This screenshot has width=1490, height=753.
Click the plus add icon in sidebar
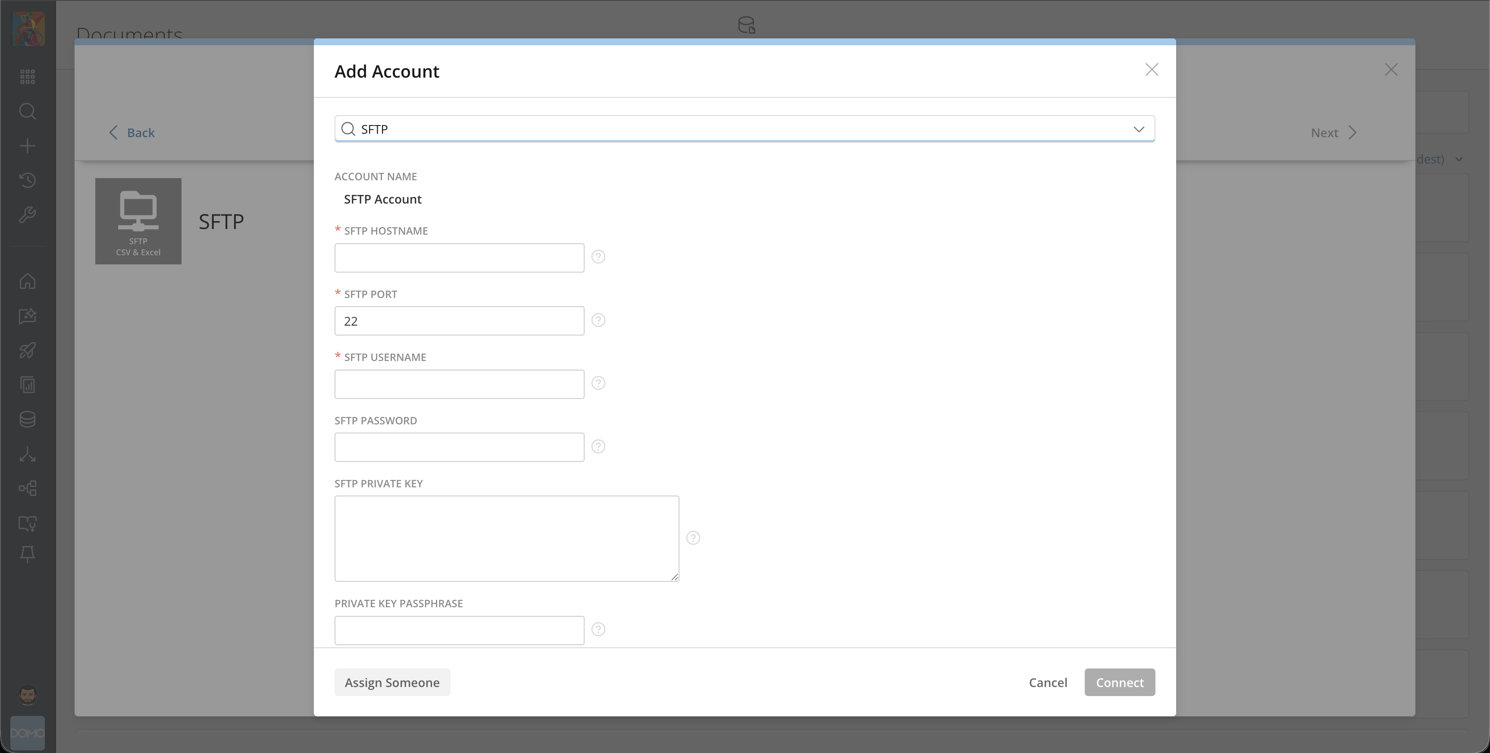pos(27,146)
